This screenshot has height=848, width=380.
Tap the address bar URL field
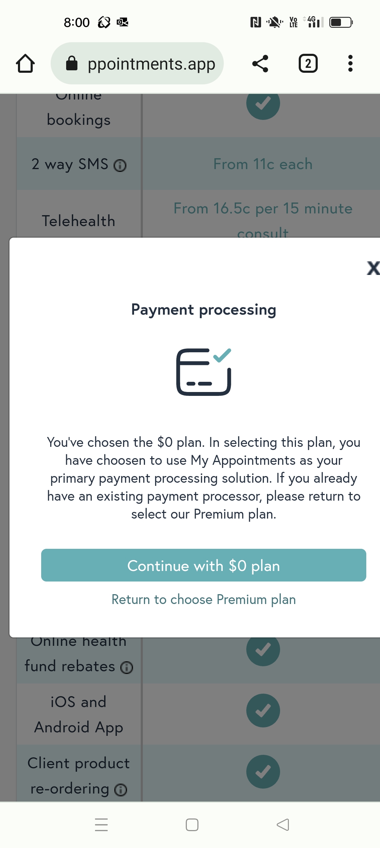(151, 64)
